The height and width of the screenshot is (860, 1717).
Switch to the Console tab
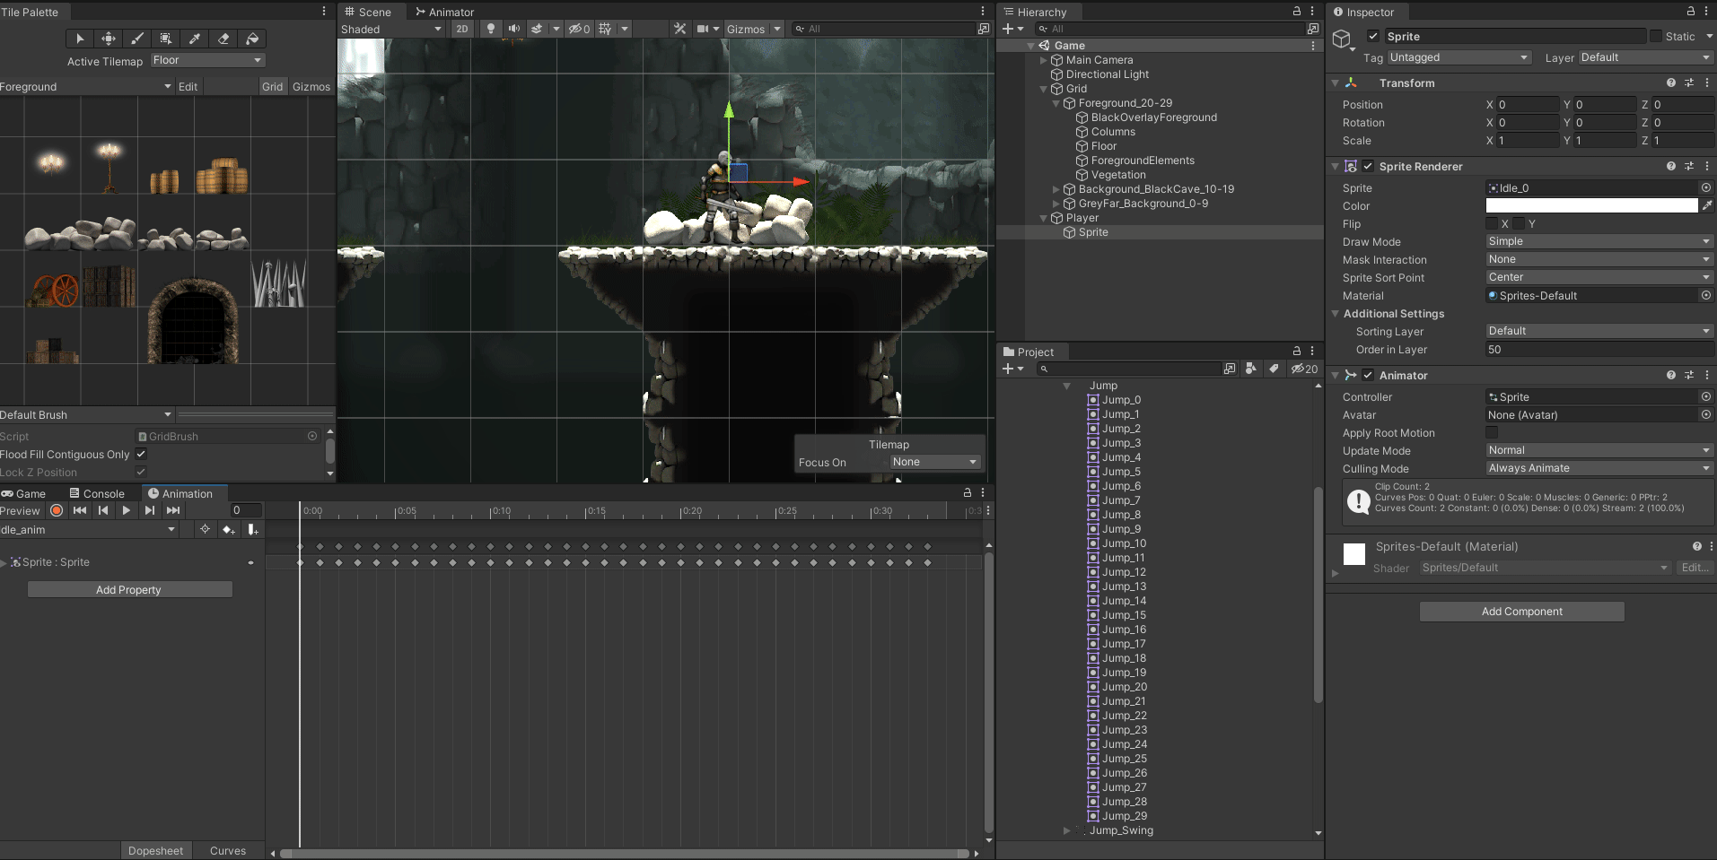[97, 493]
